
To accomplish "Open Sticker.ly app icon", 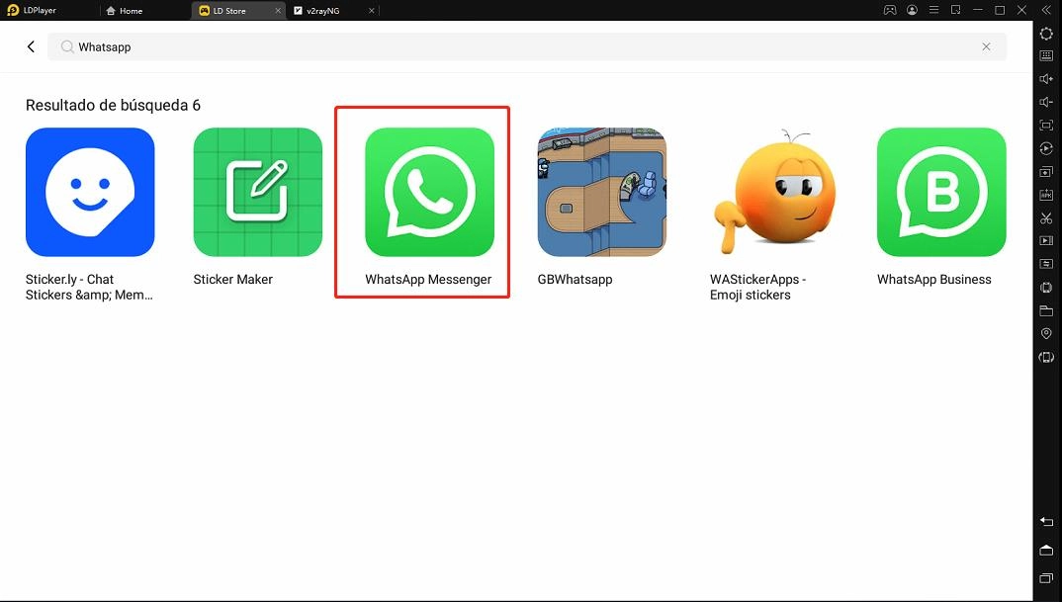I will pos(90,193).
